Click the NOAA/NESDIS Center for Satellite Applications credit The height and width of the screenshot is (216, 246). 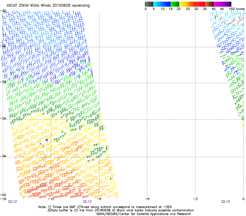click(x=144, y=214)
